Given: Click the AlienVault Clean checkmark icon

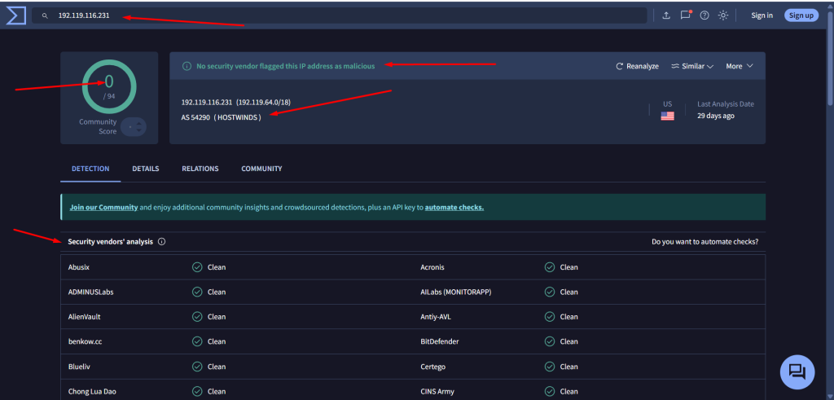Looking at the screenshot, I should (197, 316).
